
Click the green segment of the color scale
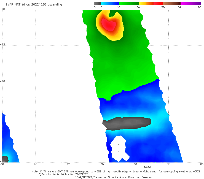129,3
